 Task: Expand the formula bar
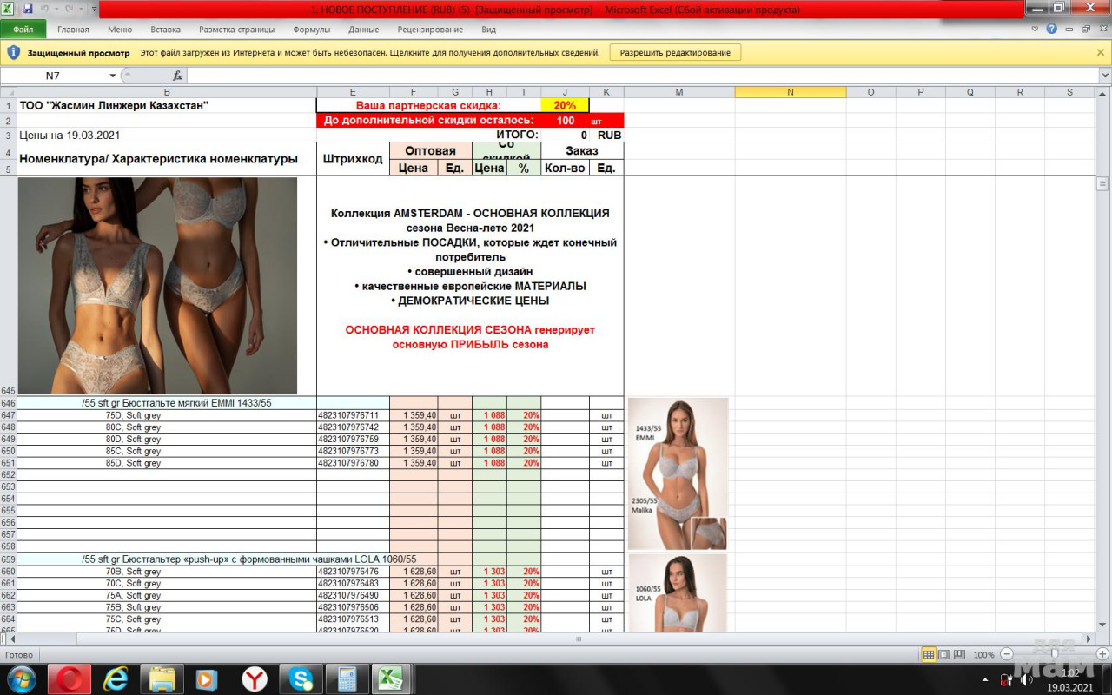tap(1104, 76)
